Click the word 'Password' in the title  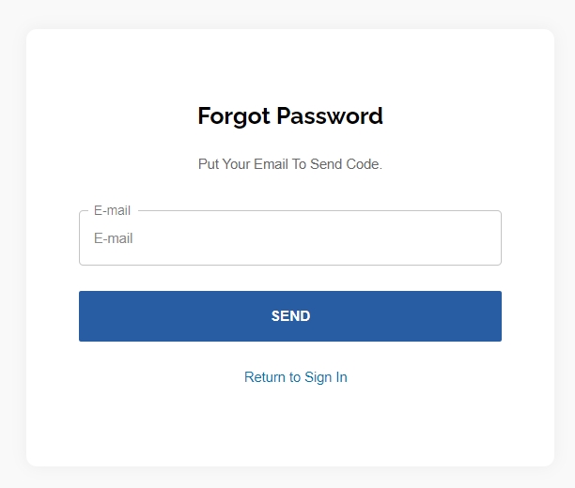coord(328,116)
